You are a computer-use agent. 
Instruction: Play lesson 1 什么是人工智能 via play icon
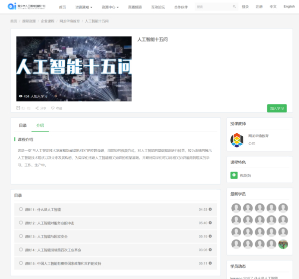(210, 209)
